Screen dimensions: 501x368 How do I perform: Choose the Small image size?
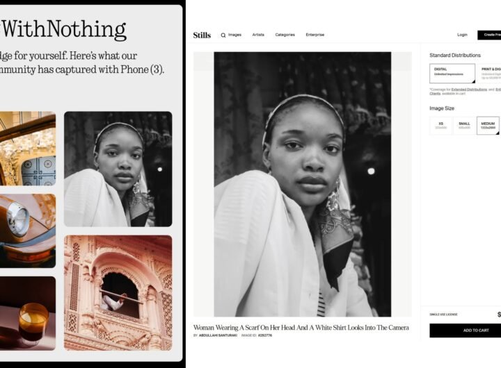point(464,125)
